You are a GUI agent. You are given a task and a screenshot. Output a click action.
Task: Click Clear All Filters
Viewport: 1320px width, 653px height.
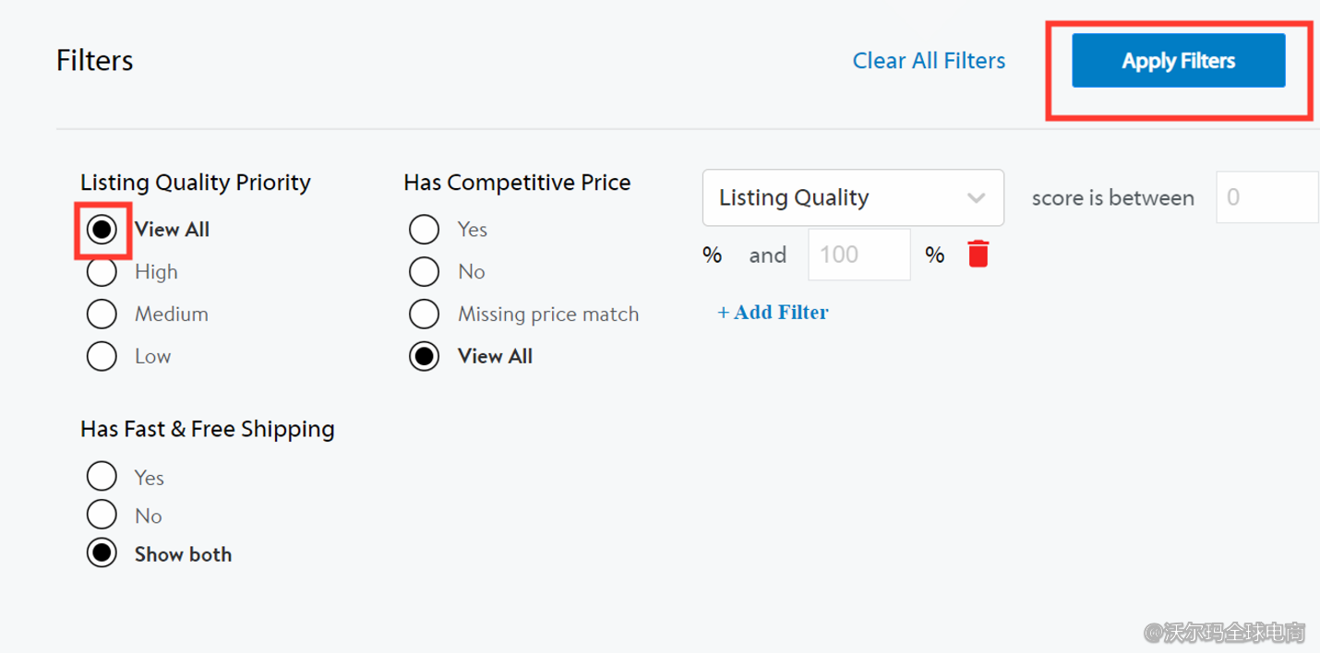click(929, 60)
